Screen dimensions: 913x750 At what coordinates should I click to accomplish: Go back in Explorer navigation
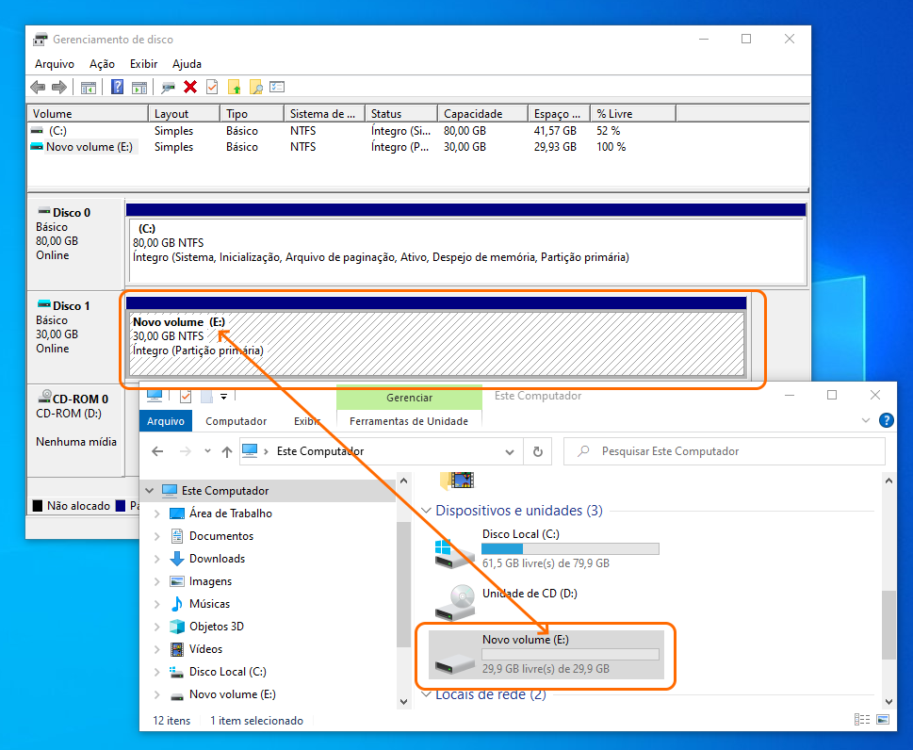tap(157, 451)
